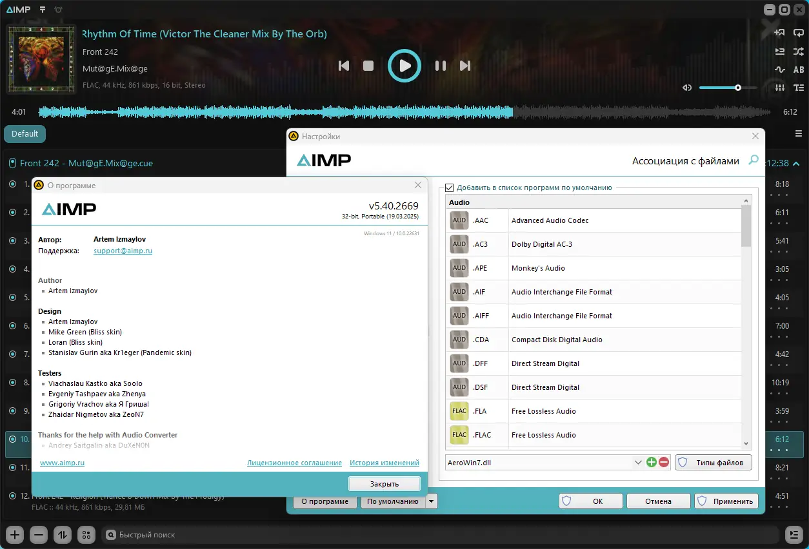Viewport: 809px width, 549px height.
Task: Click the album cover thumbnail
Action: [x=41, y=60]
